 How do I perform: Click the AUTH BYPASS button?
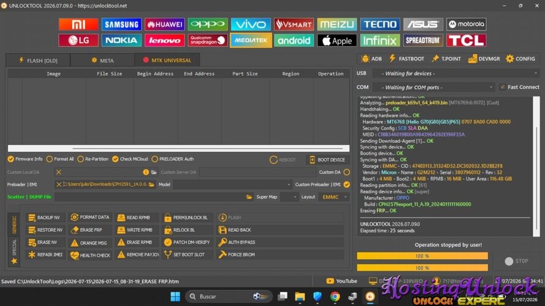(280, 242)
